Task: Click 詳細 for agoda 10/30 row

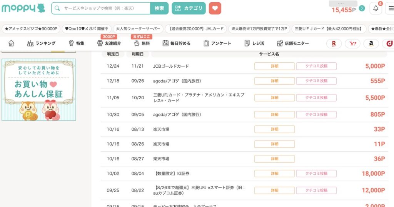Action: pyautogui.click(x=274, y=115)
